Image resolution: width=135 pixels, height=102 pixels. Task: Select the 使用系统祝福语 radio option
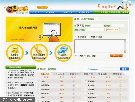(89, 37)
